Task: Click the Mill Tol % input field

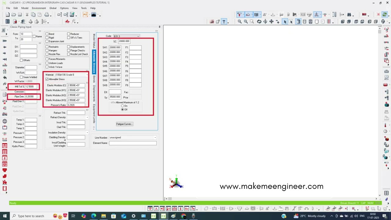Action: point(31,86)
